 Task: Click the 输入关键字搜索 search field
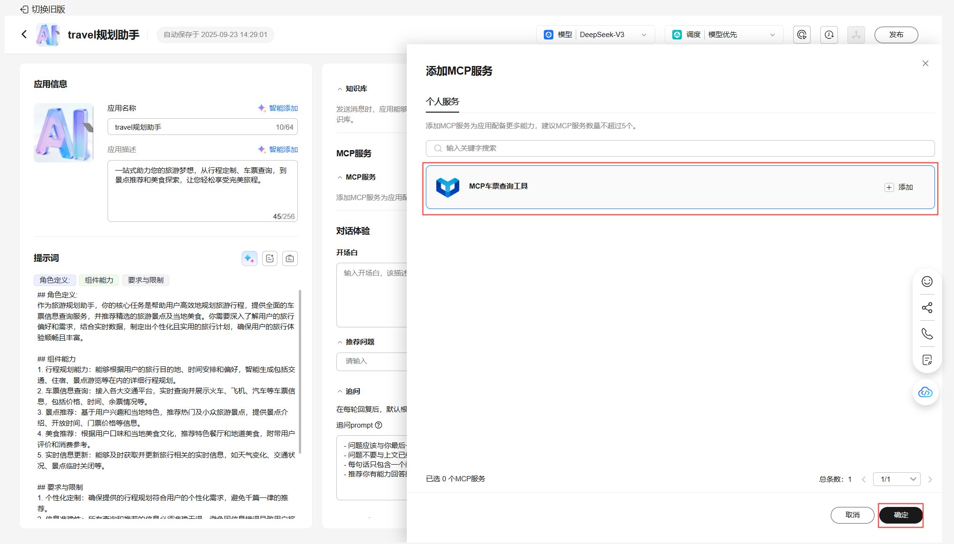pos(679,148)
